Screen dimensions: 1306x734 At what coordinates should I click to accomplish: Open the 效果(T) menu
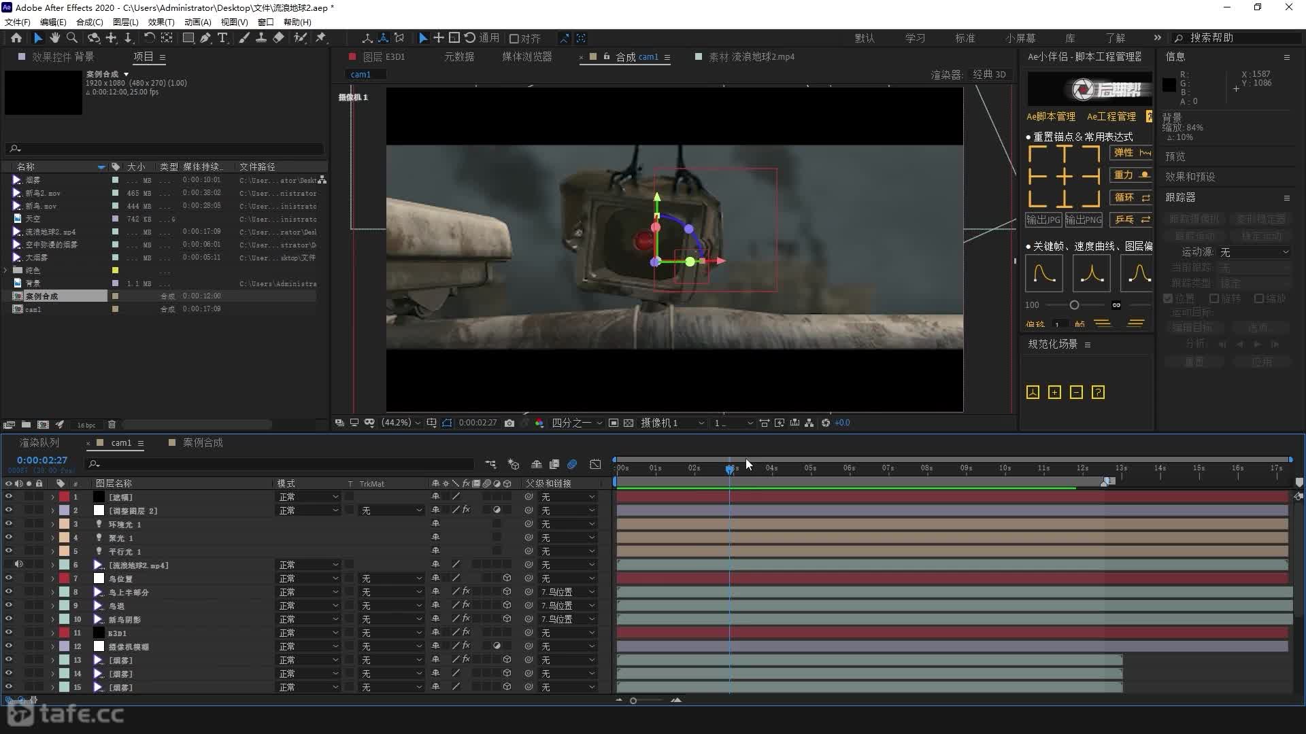point(161,22)
